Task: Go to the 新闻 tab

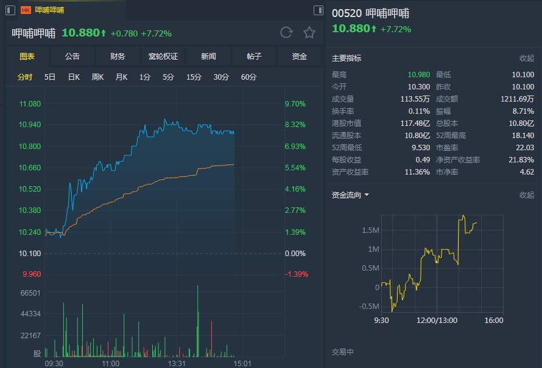Action: [208, 57]
